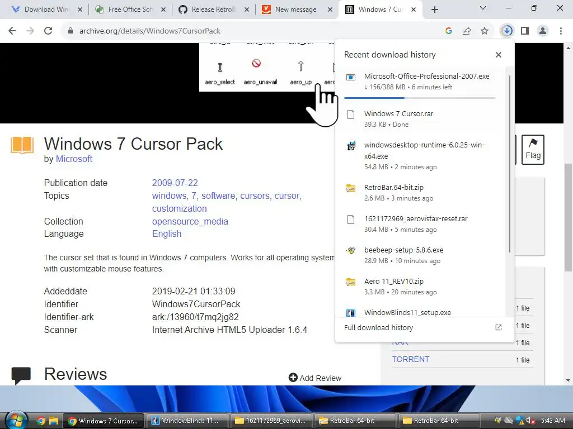The height and width of the screenshot is (429, 573).
Task: Click Microsoft-Office-Professional-2007.exe file icon
Action: (x=351, y=77)
